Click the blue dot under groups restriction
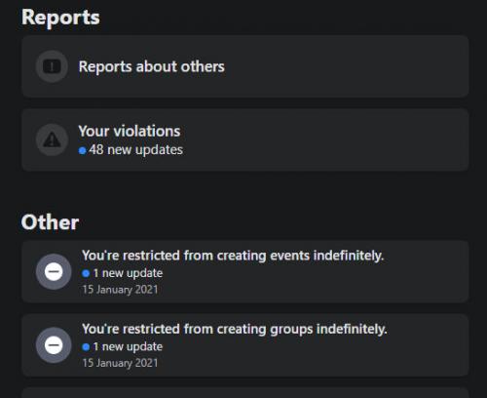The height and width of the screenshot is (398, 487). point(86,347)
